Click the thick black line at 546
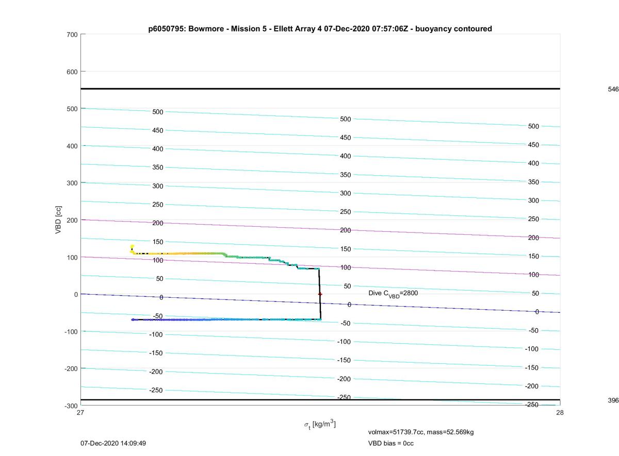 click(320, 89)
